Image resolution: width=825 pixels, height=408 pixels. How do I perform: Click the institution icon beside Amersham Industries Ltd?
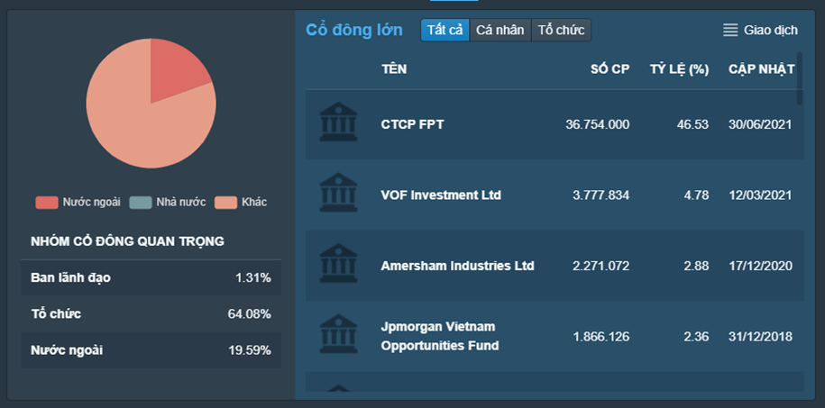pos(338,265)
